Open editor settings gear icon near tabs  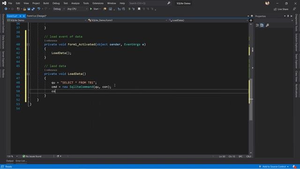[252, 16]
